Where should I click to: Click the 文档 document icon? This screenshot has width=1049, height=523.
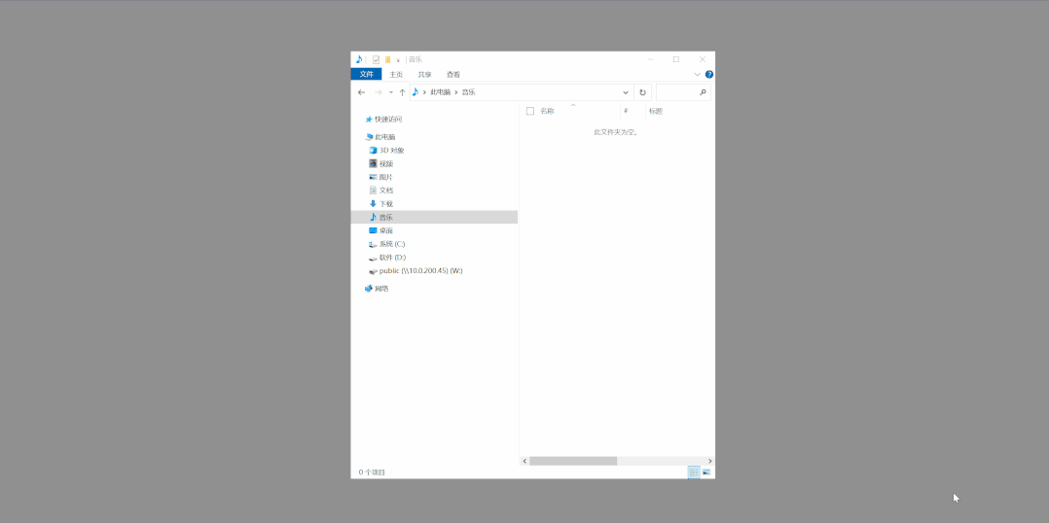[374, 191]
